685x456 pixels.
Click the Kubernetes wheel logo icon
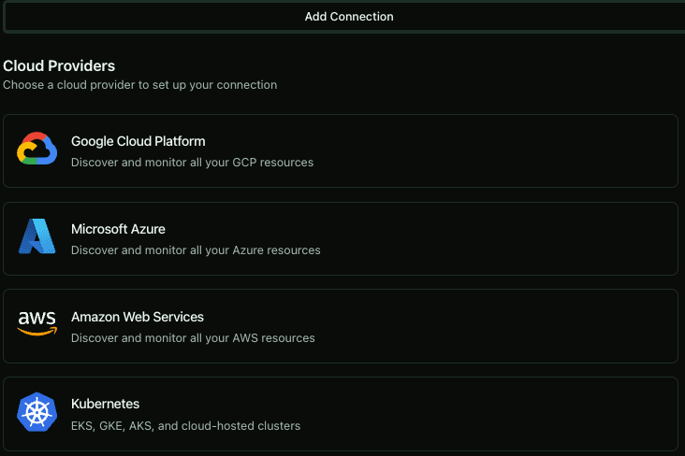[37, 412]
